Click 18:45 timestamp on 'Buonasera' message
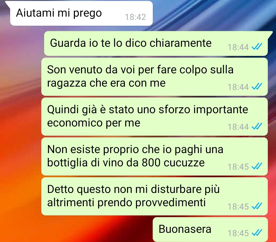 coord(238,233)
